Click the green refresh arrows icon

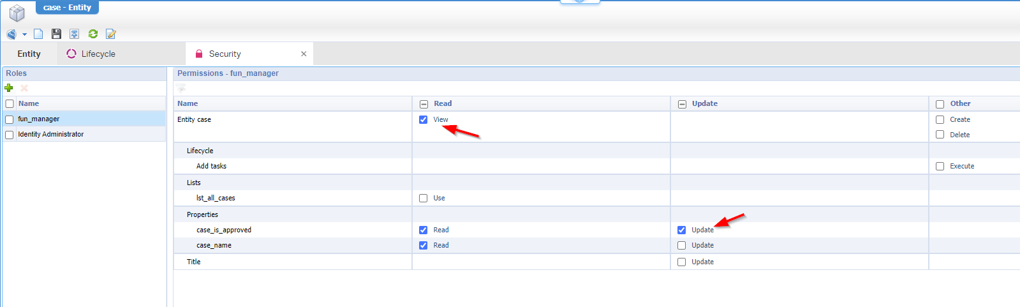click(x=93, y=34)
